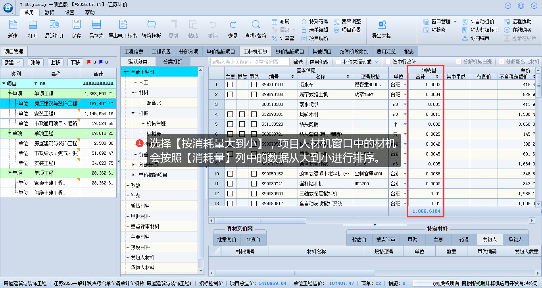Open AI大数据标识 tool
The image size is (542, 288).
click(481, 30)
